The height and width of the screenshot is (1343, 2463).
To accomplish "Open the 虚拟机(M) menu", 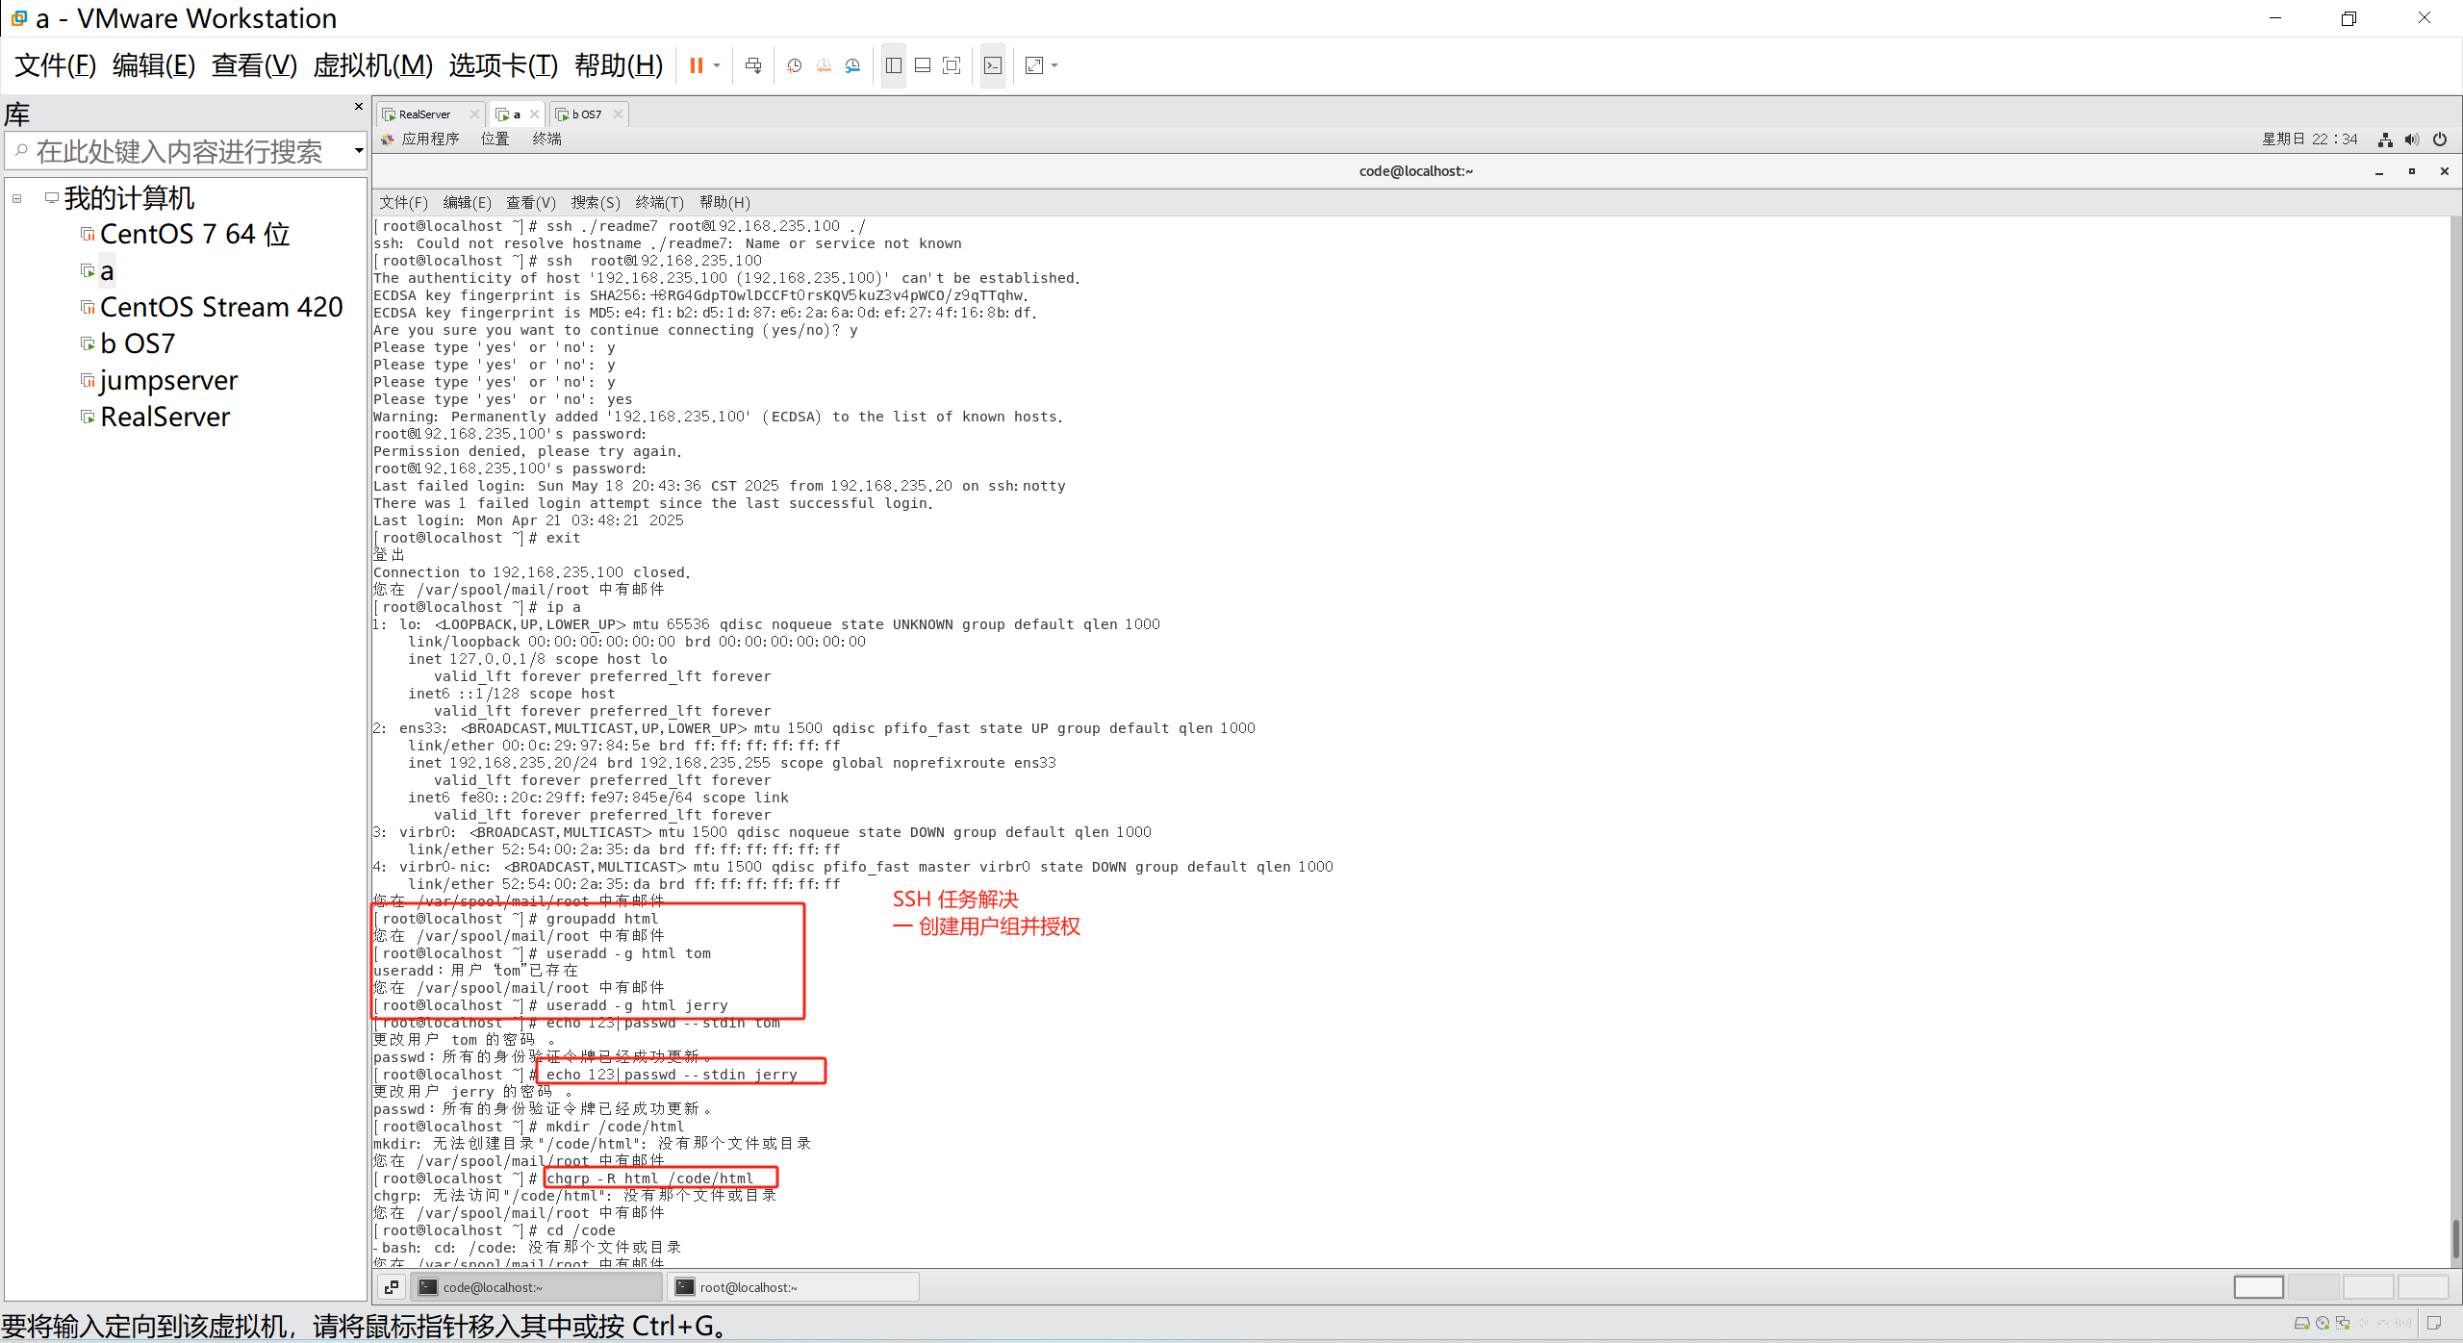I will point(372,65).
